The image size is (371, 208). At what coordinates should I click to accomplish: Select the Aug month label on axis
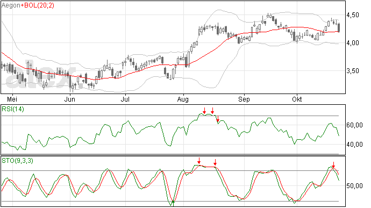coord(183,99)
